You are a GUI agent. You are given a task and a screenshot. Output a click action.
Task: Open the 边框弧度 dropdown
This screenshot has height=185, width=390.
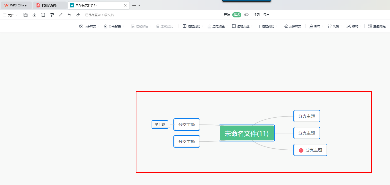point(267,26)
